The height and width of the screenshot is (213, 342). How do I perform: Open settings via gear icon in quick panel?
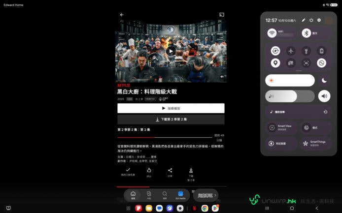[319, 20]
